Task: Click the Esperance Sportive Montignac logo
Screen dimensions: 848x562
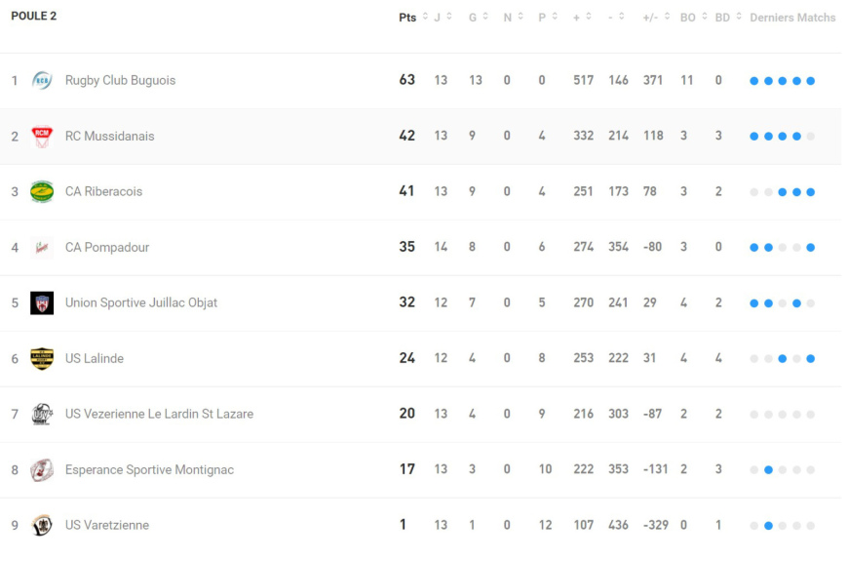Action: 42,470
